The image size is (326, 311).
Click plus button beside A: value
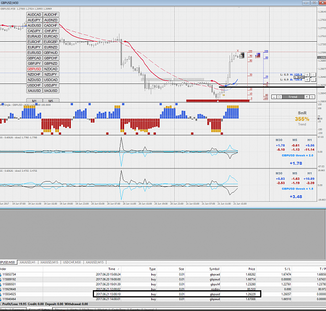(307, 79)
